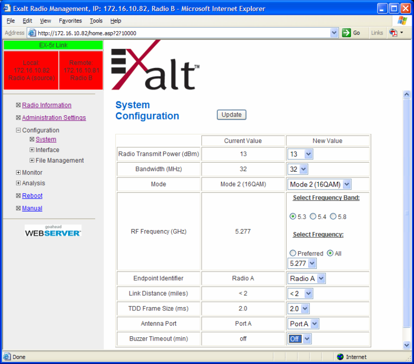Click box icon beside Manual
Image resolution: width=414 pixels, height=364 pixels.
(x=18, y=208)
